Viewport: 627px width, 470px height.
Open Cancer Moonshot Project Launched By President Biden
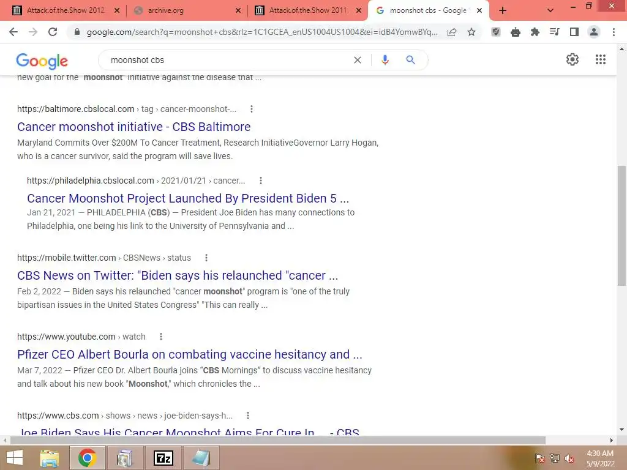[188, 198]
